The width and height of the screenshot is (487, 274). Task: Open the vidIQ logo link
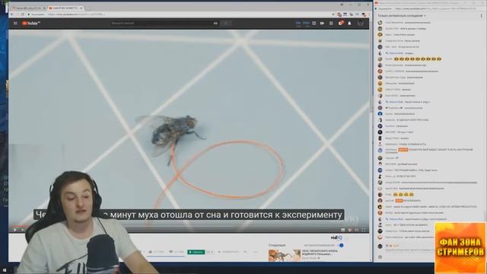point(336,237)
